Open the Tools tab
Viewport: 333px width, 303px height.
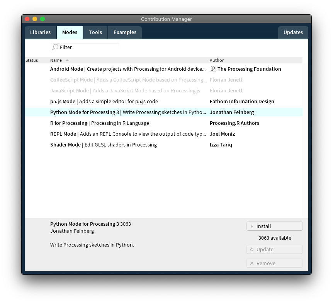click(x=95, y=32)
